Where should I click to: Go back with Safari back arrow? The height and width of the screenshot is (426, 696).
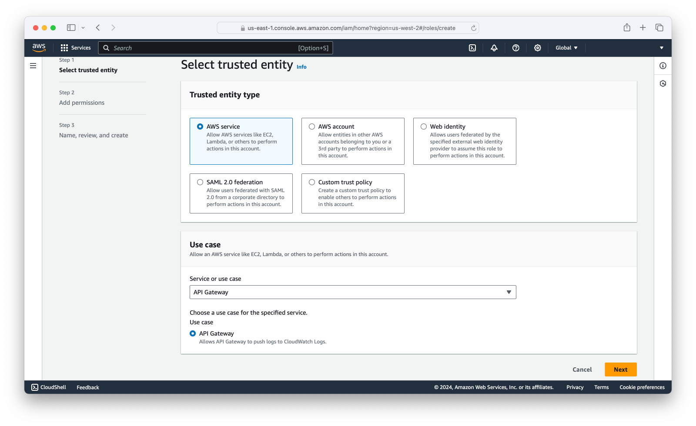[98, 27]
